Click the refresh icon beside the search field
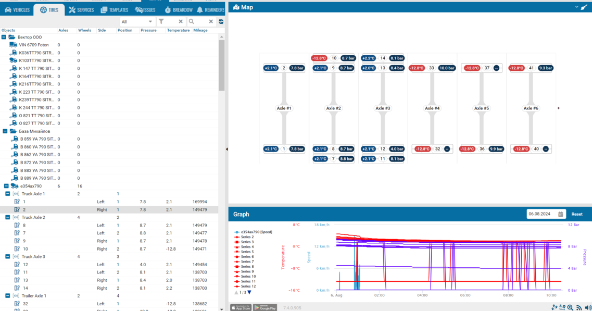 [x=221, y=22]
